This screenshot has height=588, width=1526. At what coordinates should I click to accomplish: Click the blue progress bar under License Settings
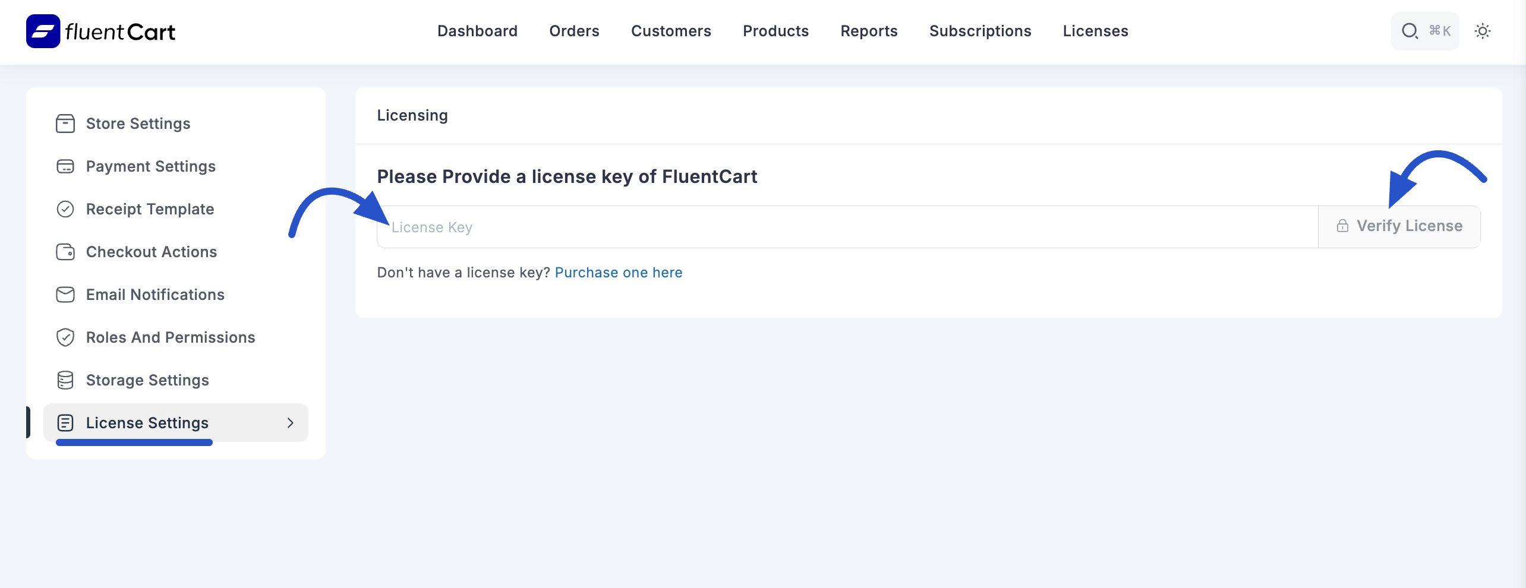tap(134, 442)
